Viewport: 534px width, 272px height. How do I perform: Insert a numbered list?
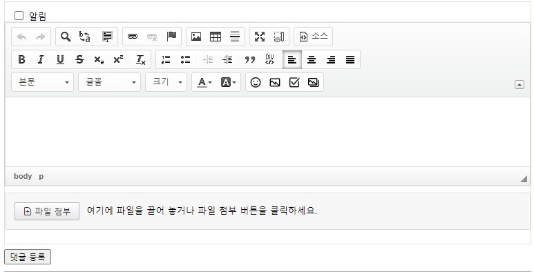pos(166,59)
